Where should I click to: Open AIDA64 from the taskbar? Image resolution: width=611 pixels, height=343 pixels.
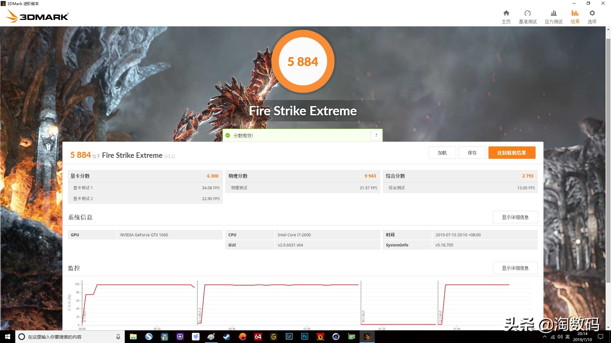point(258,337)
